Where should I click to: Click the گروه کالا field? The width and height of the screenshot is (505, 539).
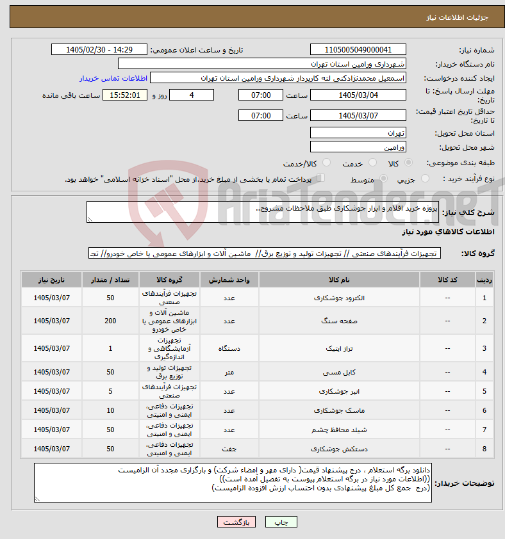pos(265,253)
